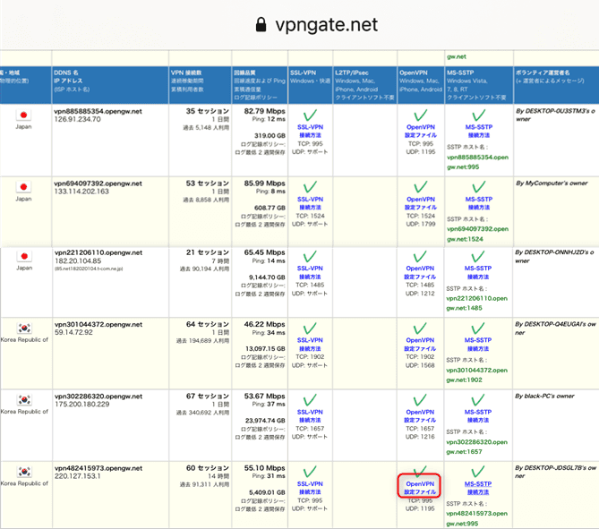This screenshot has width=599, height=529.
Task: Click hostname vpn885885354.opengw.net
Action: point(98,111)
